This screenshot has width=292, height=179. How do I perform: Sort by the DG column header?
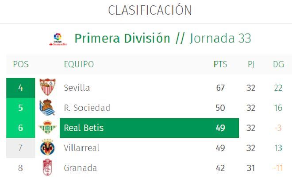(279, 64)
